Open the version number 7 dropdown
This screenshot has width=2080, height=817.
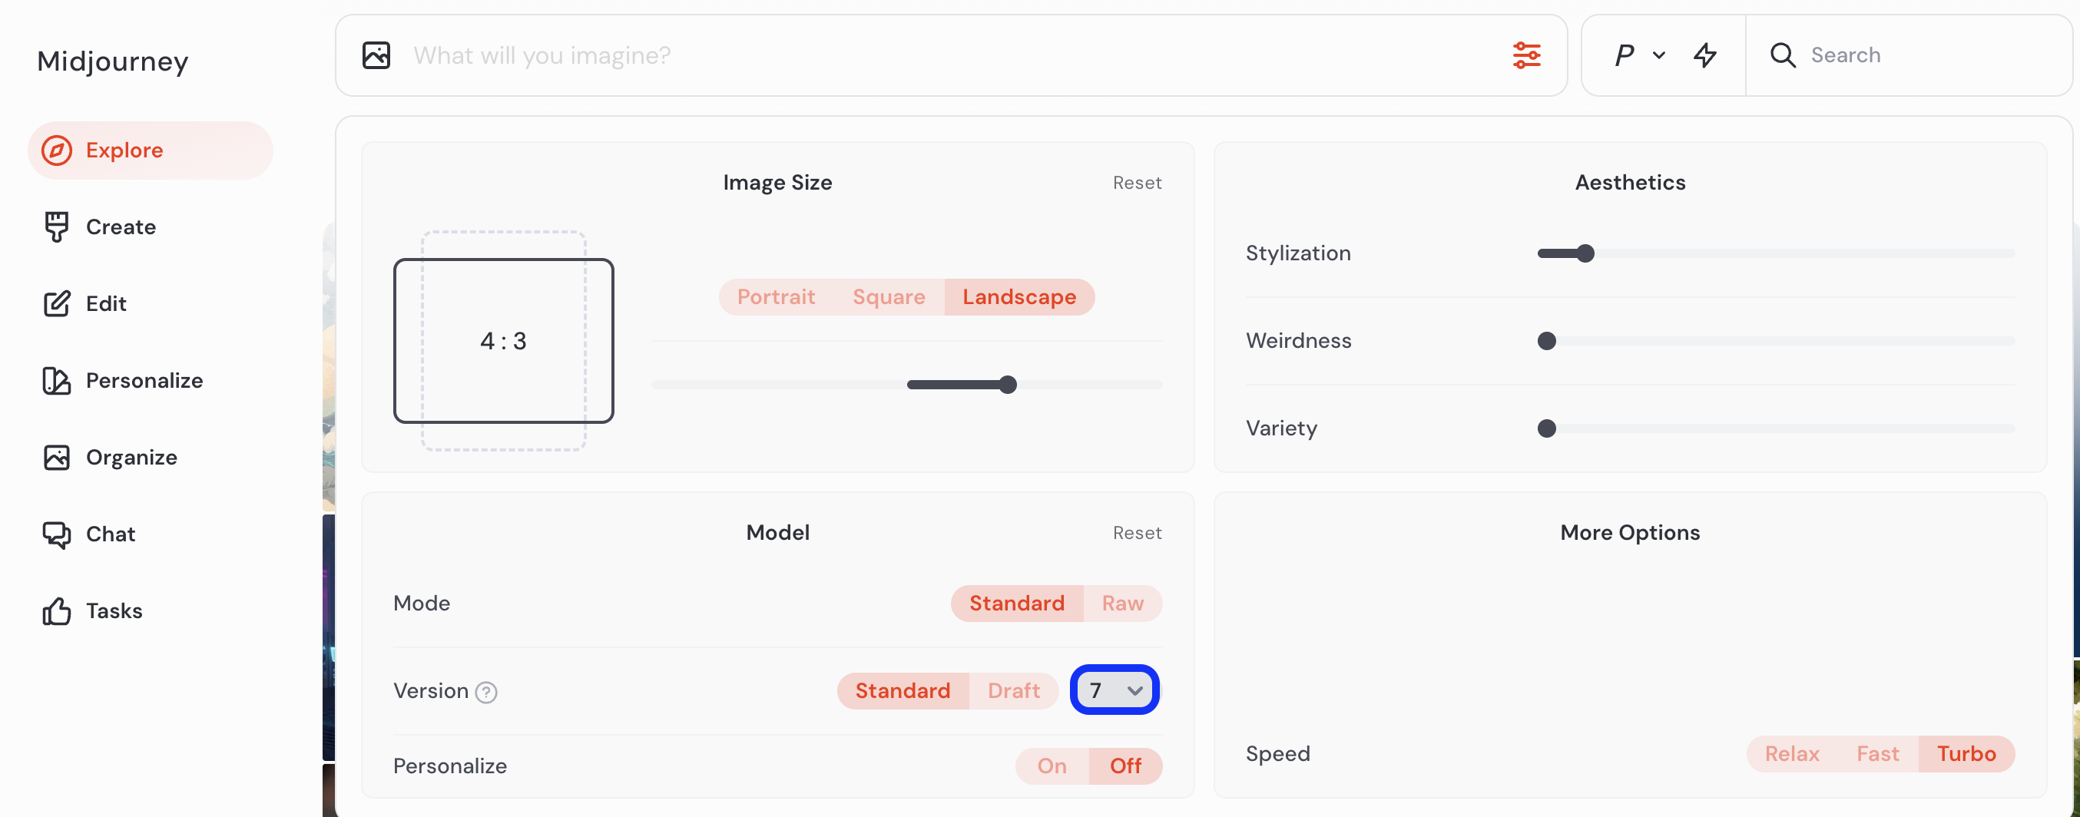coord(1115,690)
